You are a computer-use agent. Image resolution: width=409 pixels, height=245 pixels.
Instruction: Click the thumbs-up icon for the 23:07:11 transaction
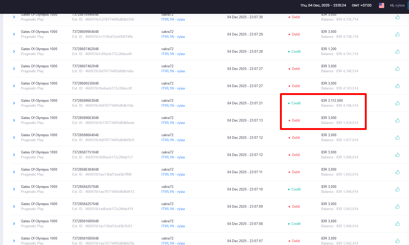[397, 172]
